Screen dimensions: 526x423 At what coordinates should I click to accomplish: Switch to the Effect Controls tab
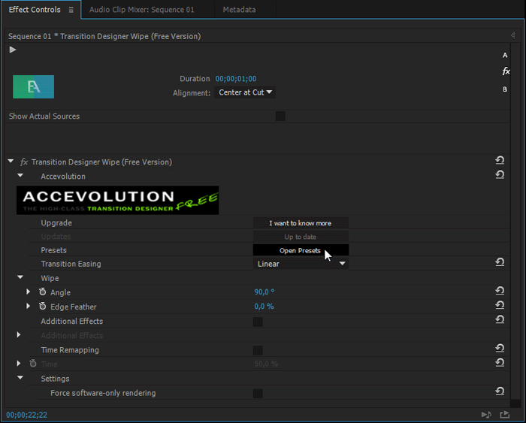(x=35, y=10)
